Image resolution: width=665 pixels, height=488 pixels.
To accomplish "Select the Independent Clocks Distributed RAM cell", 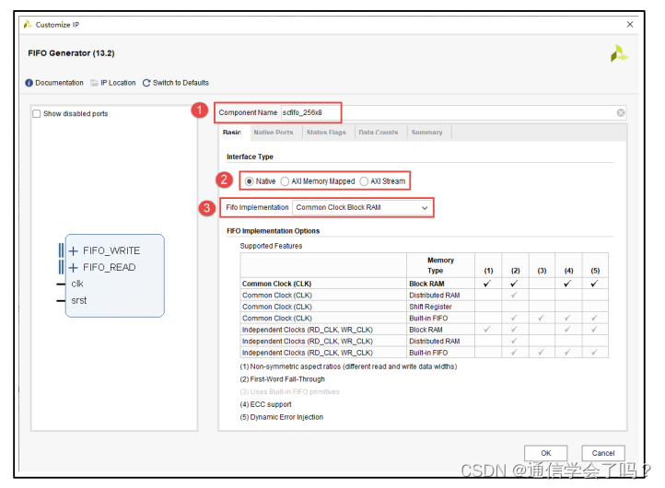I will coord(440,341).
